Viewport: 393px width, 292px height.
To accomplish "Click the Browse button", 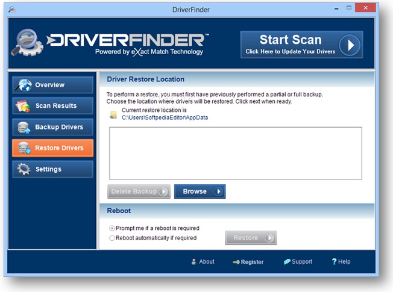I will tap(200, 191).
